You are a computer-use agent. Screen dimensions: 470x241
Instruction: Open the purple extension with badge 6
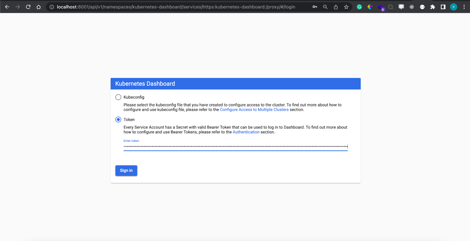[381, 7]
